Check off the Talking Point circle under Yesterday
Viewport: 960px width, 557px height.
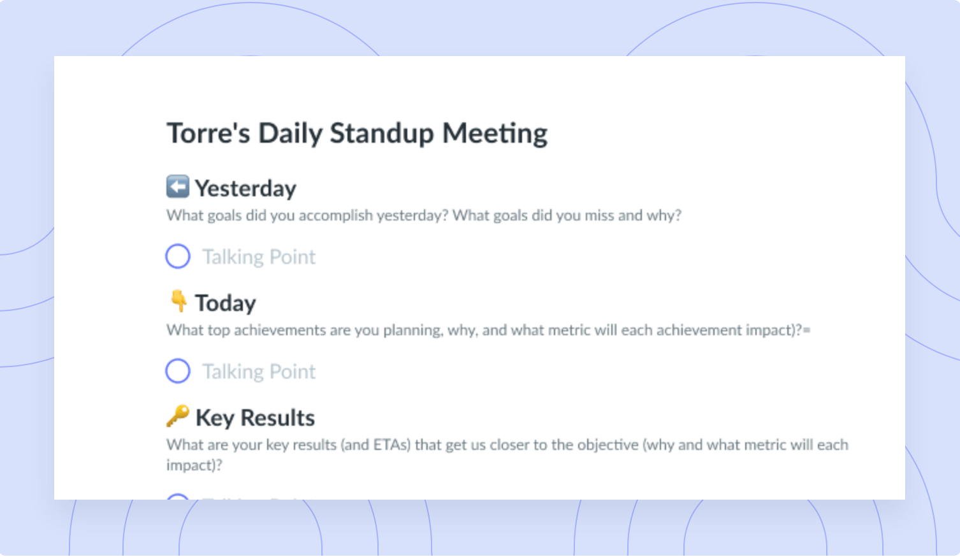(x=178, y=256)
